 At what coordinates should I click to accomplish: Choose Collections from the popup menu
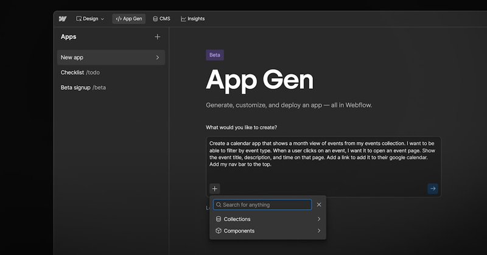click(268, 219)
